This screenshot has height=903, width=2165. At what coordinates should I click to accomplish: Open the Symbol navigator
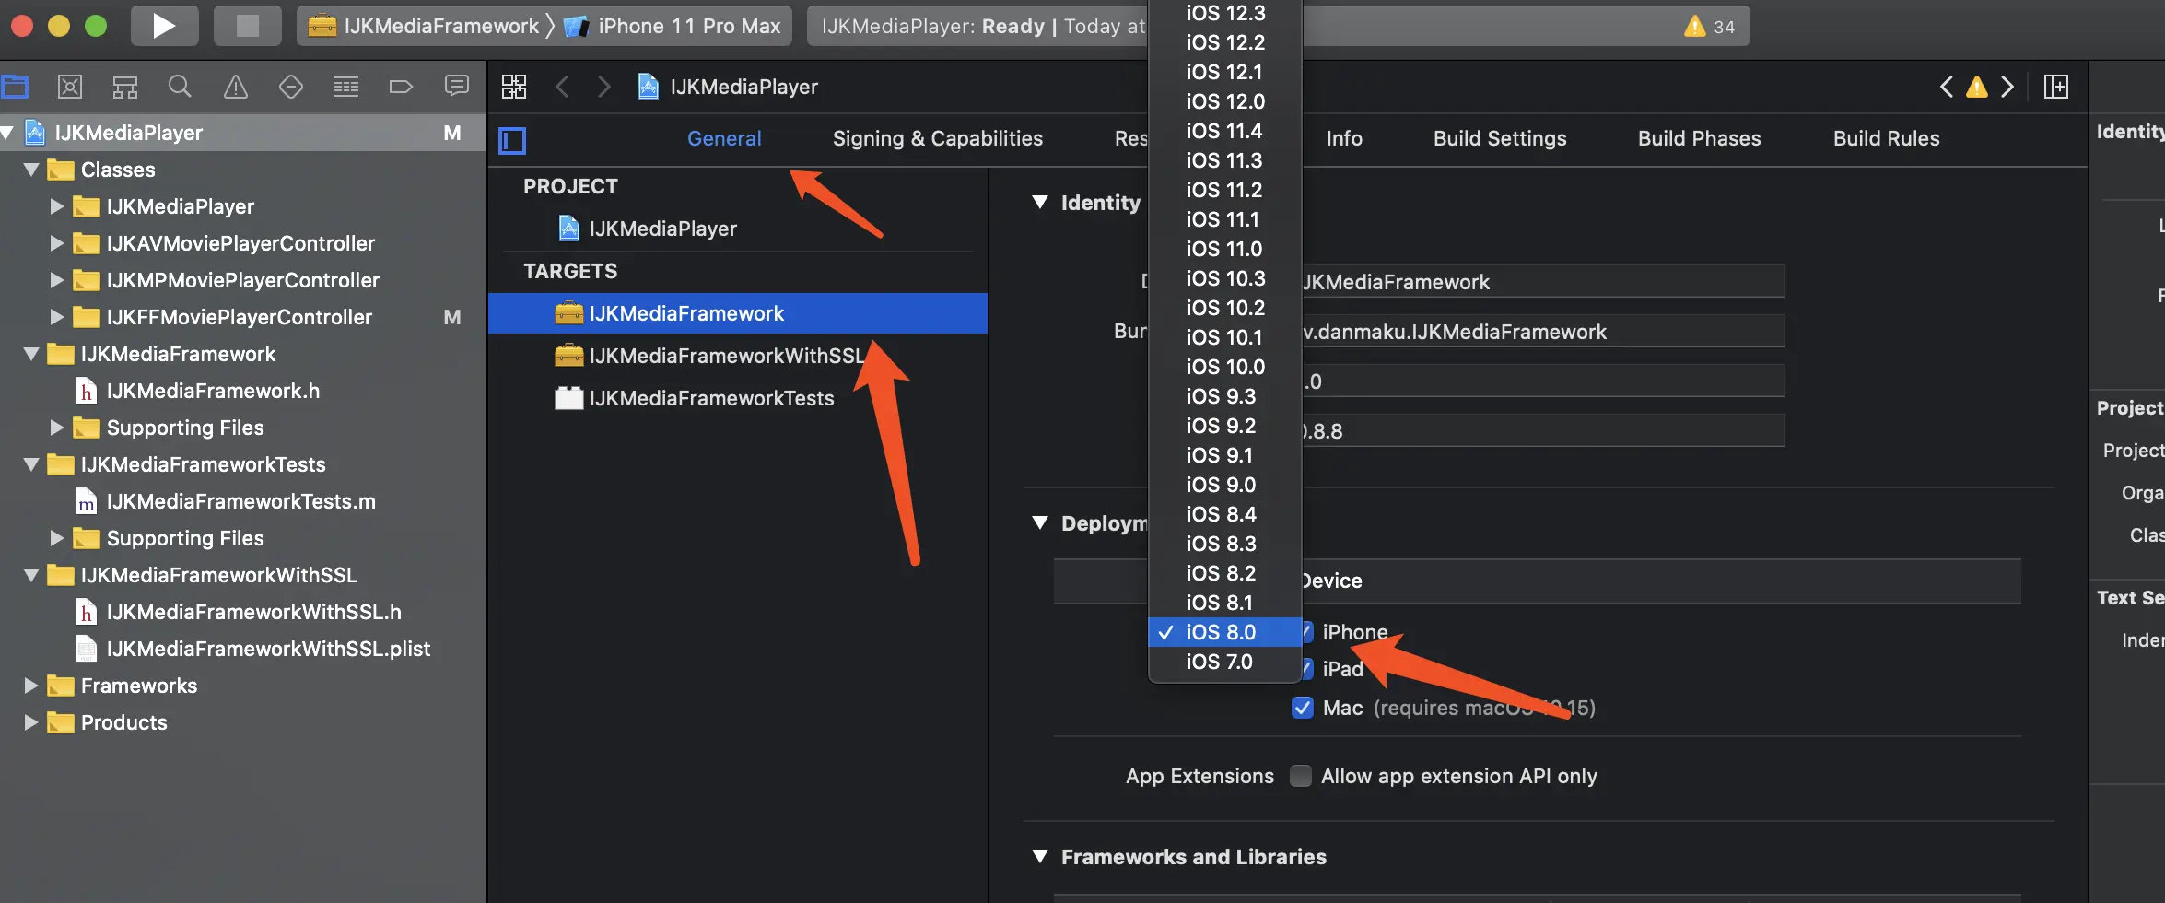coord(125,87)
